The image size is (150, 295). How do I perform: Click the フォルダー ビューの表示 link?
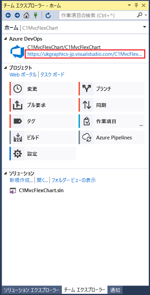[x=73, y=180]
